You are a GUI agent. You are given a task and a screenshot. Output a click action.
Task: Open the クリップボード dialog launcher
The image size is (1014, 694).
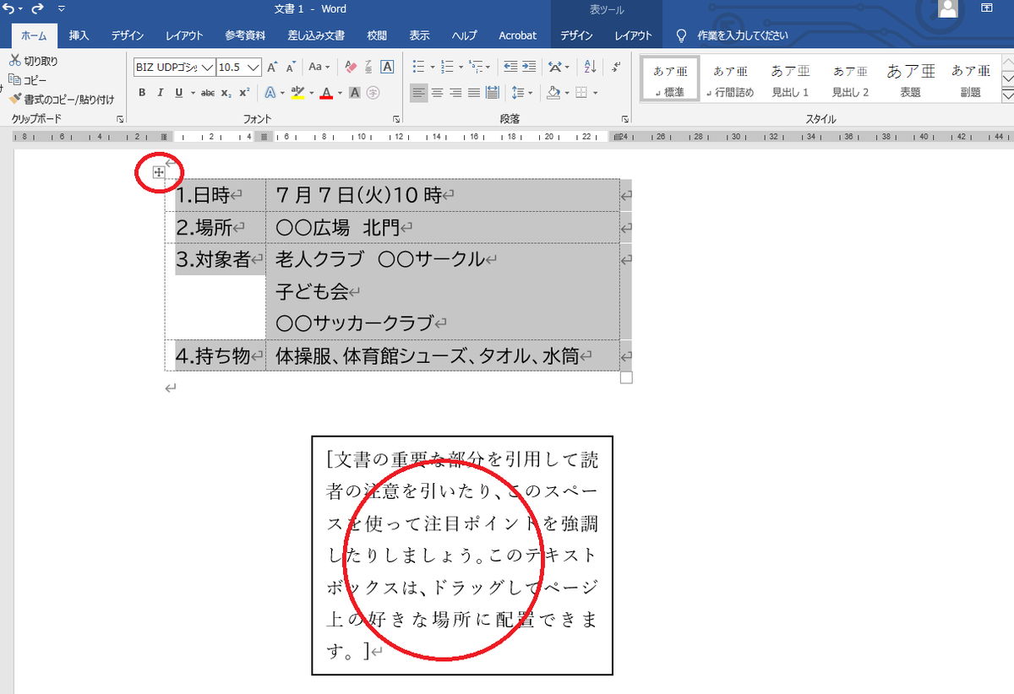point(121,119)
